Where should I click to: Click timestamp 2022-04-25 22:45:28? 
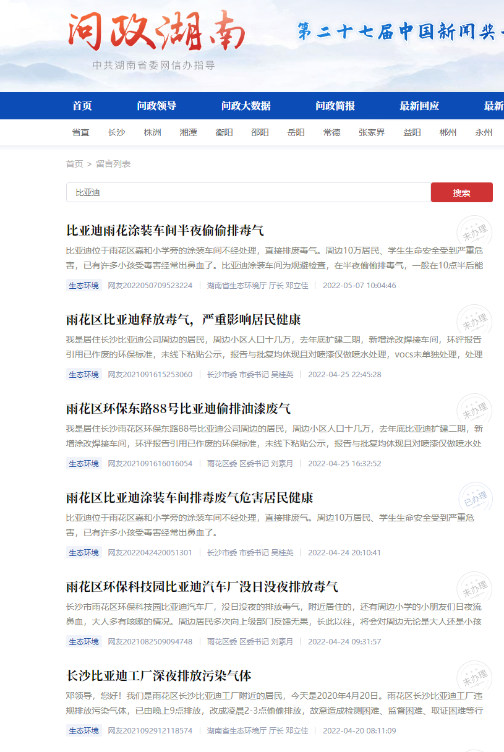pyautogui.click(x=344, y=375)
